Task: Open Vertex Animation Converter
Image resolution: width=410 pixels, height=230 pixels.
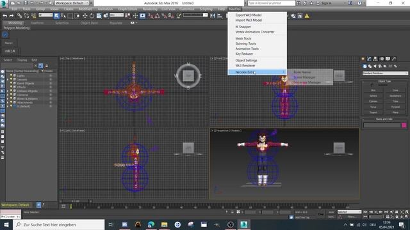Action: tap(255, 32)
